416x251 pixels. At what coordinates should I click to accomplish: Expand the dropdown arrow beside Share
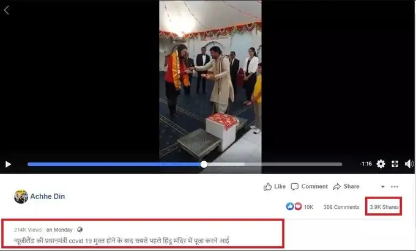click(382, 187)
